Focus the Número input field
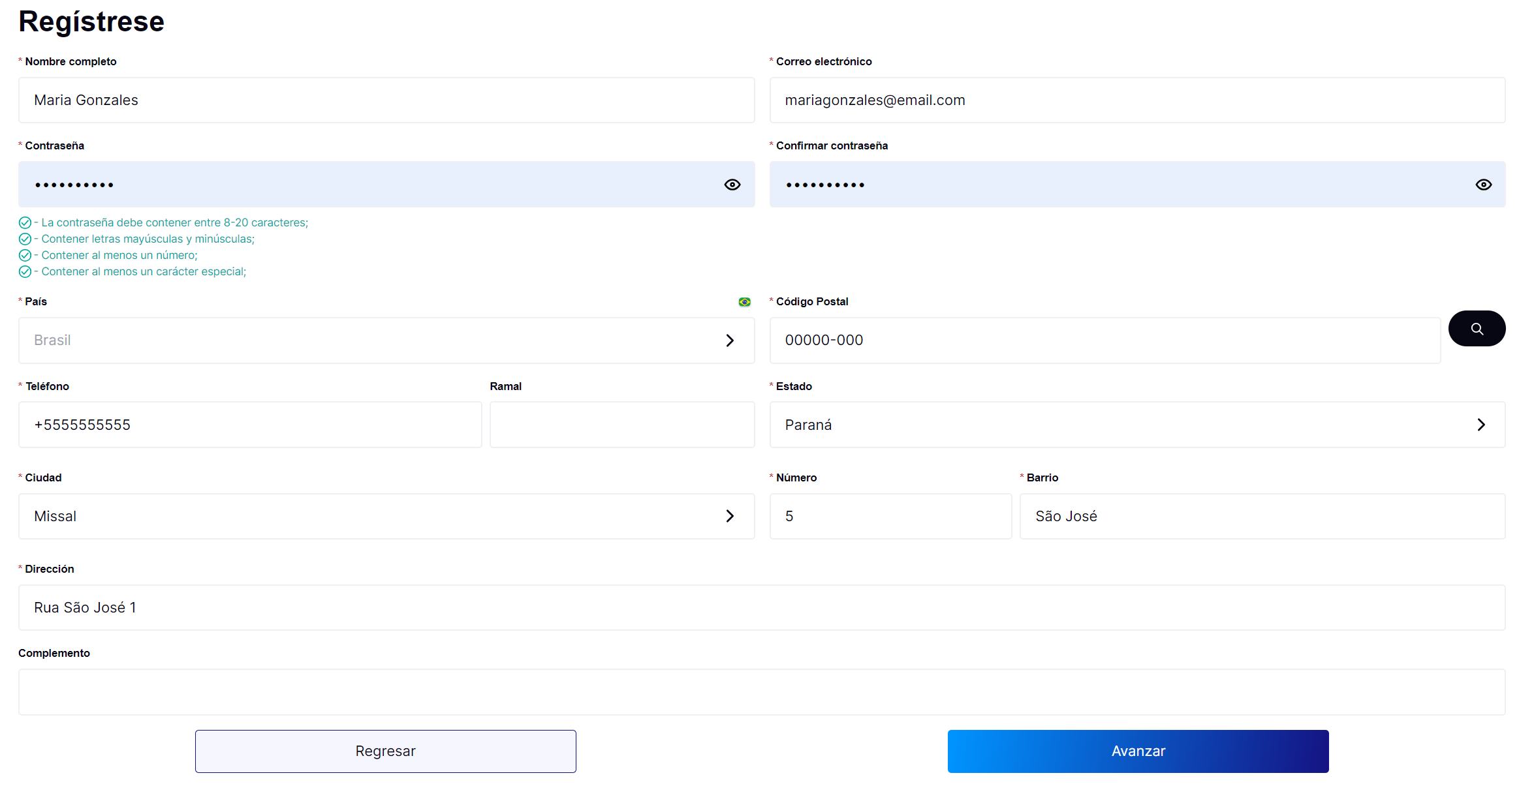The image size is (1519, 786). (890, 516)
